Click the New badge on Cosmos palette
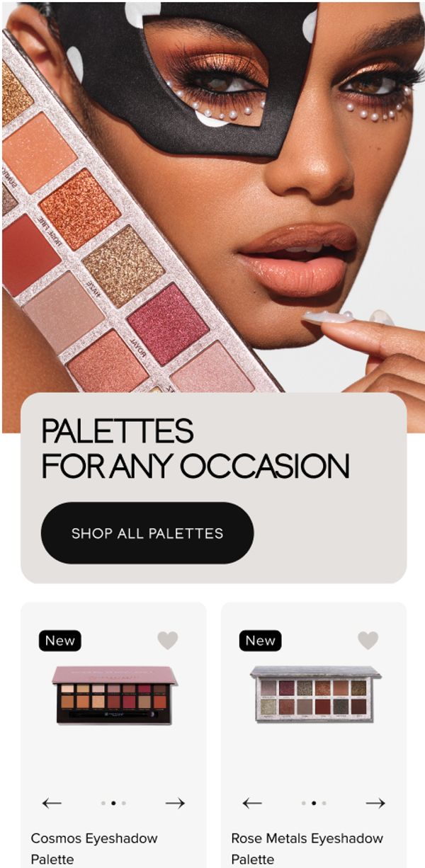This screenshot has height=868, width=425. point(60,641)
